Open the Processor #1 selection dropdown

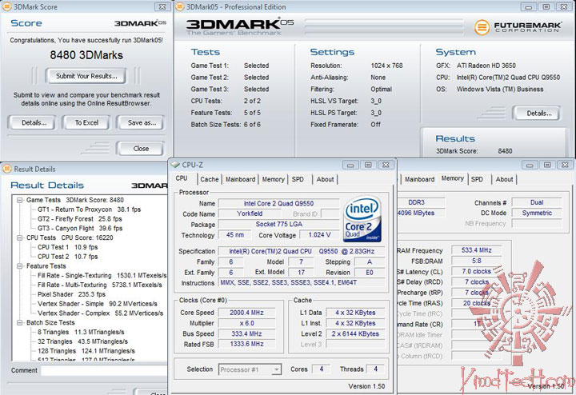[x=250, y=369]
